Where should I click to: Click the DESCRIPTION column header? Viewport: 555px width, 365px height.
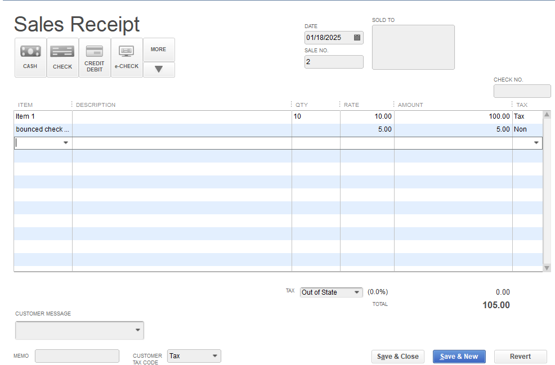tap(96, 105)
